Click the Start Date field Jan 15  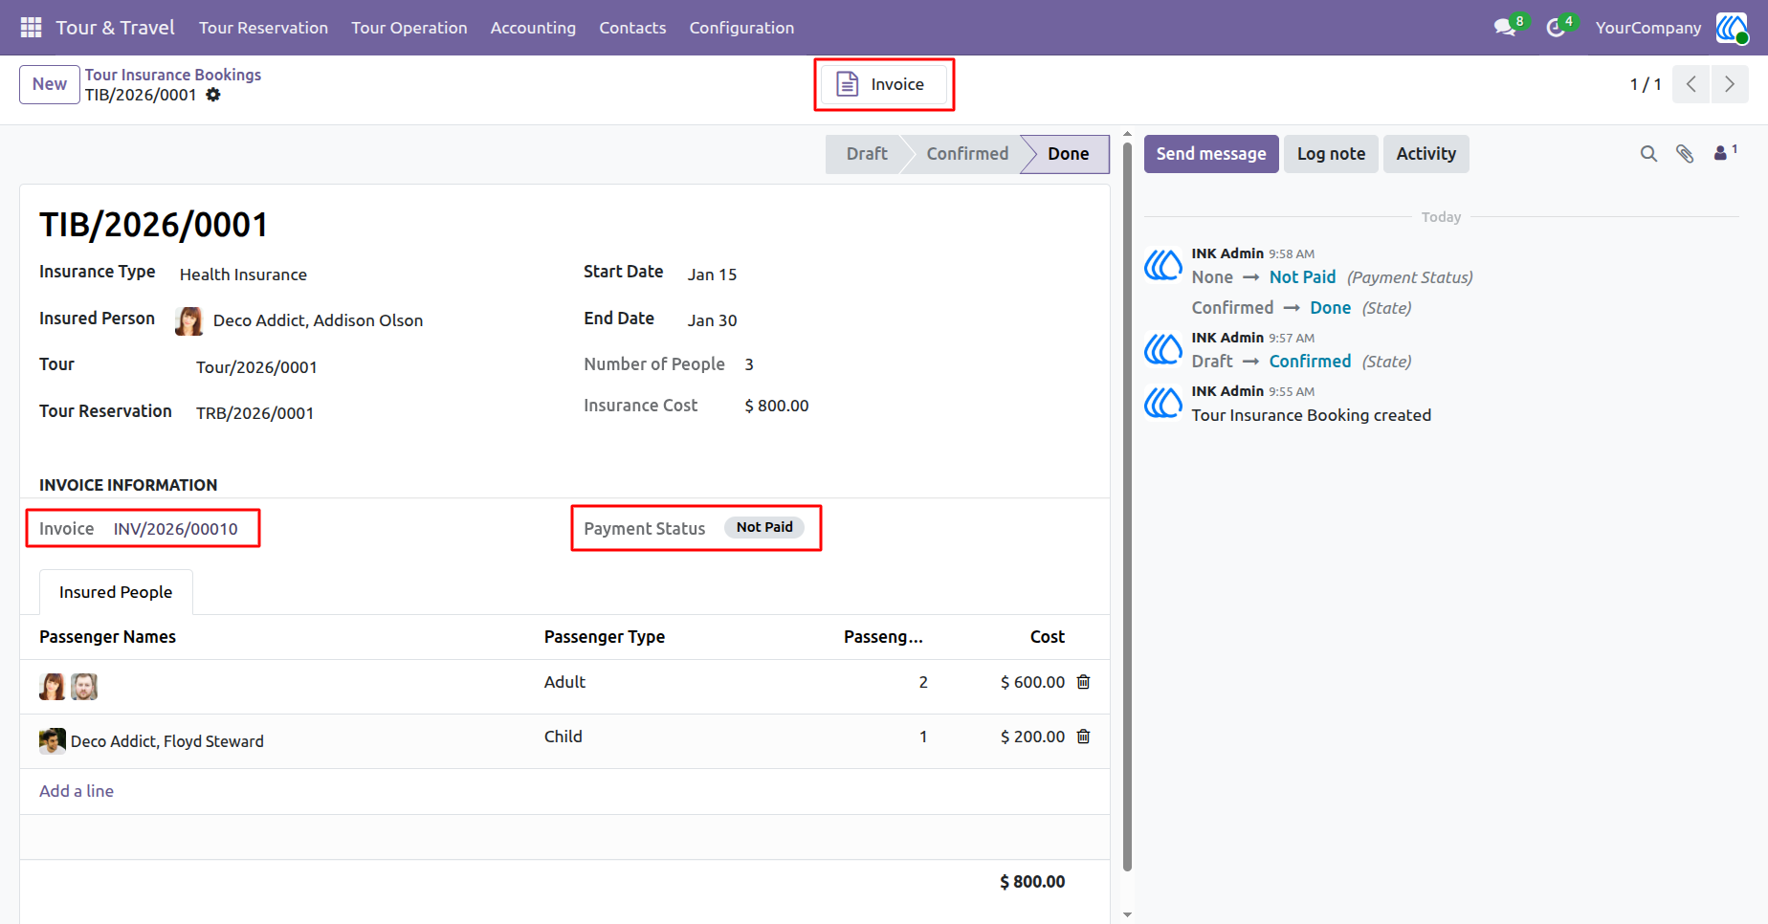pyautogui.click(x=712, y=275)
